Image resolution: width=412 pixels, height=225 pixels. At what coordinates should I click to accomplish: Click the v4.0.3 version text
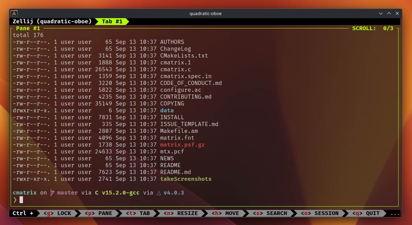click(x=174, y=193)
